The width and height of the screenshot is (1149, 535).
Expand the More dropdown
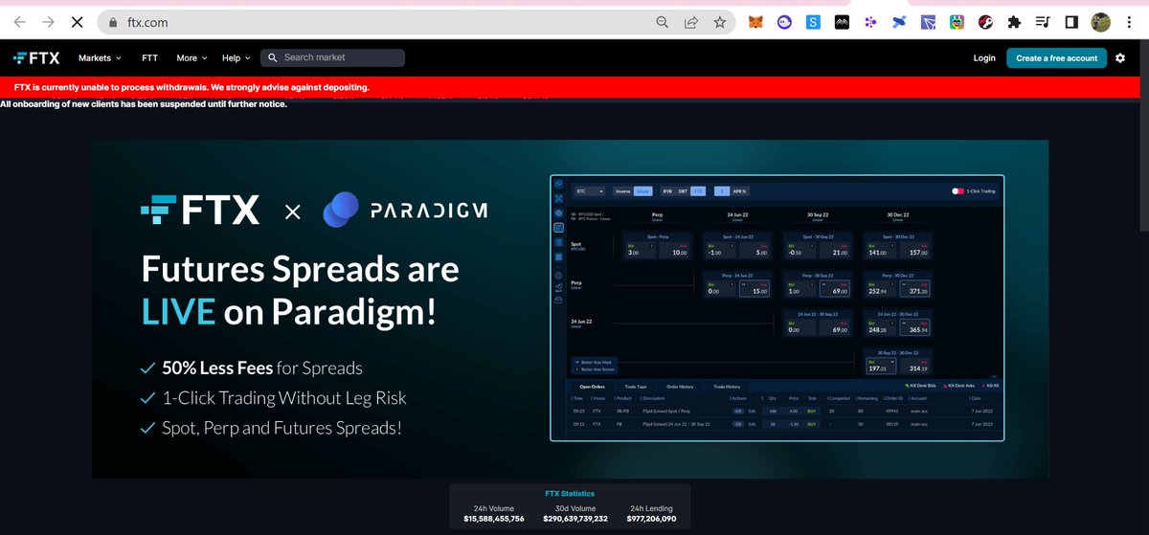(x=191, y=57)
